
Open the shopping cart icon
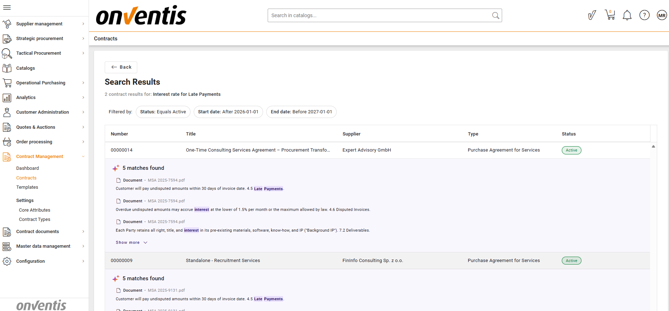click(x=610, y=15)
